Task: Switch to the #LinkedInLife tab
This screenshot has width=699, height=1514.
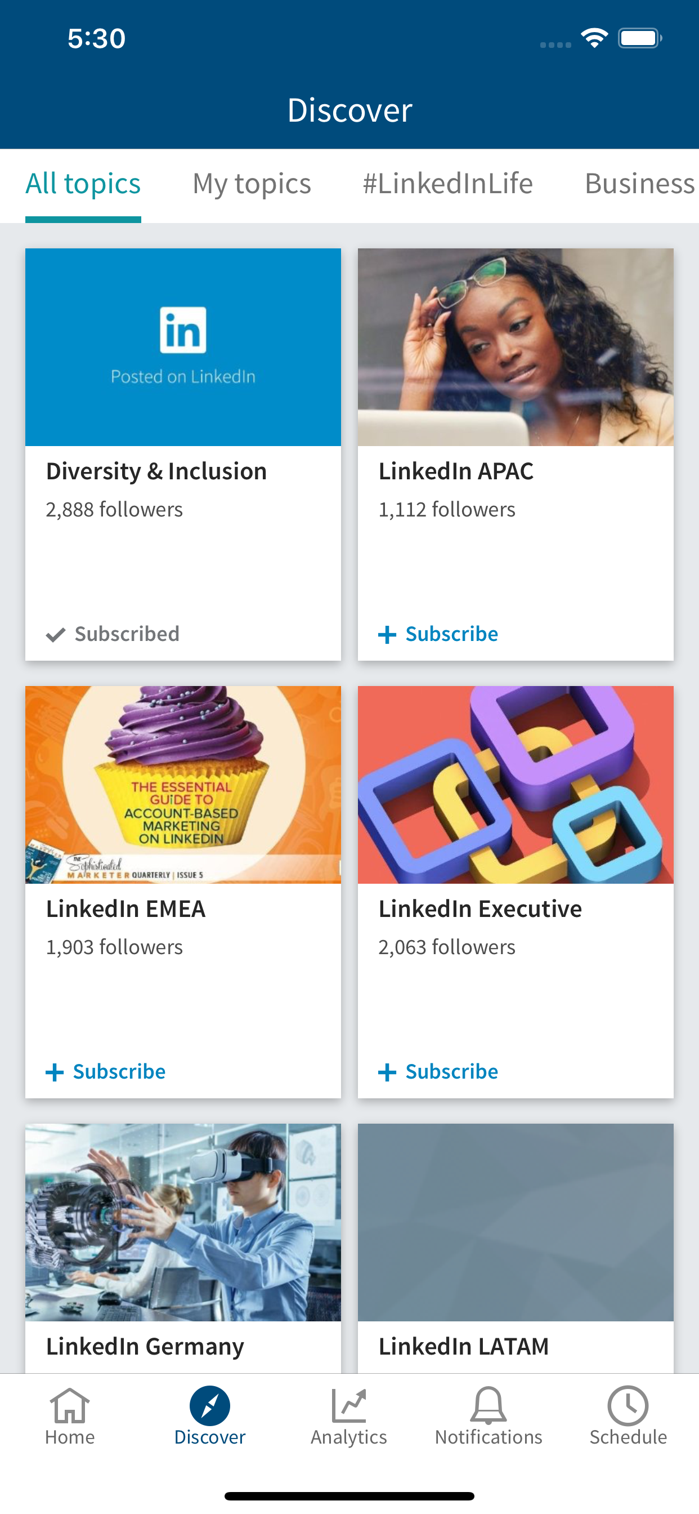Action: pyautogui.click(x=447, y=184)
